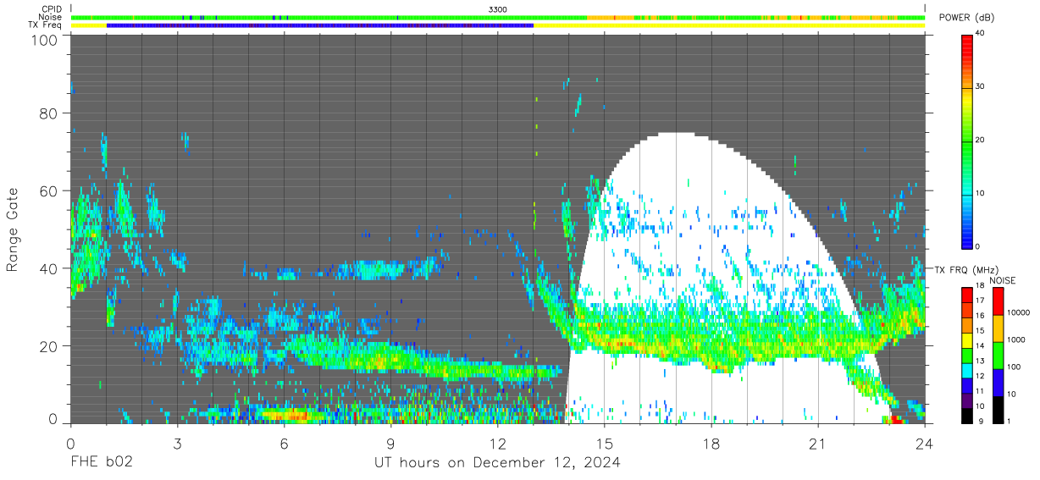The image size is (1040, 480).
Task: Click the FHE b02 radar label
Action: point(101,462)
